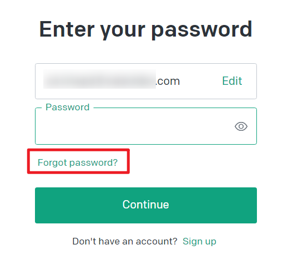Viewport: 293px width, 260px height.
Task: Create a new account via Sign up
Action: pos(199,241)
